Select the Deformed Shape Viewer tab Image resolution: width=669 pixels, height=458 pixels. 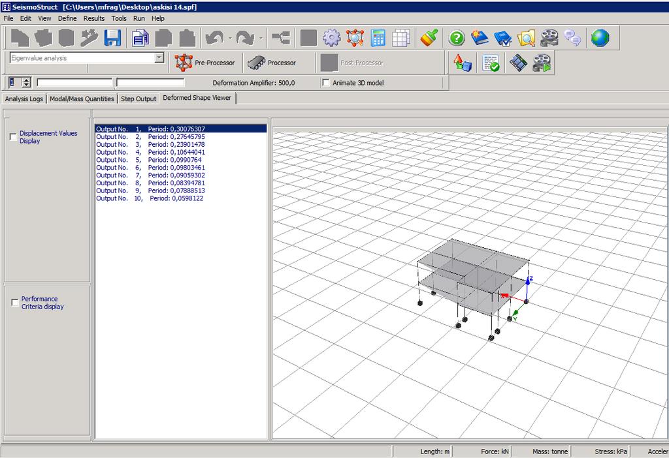pos(197,98)
